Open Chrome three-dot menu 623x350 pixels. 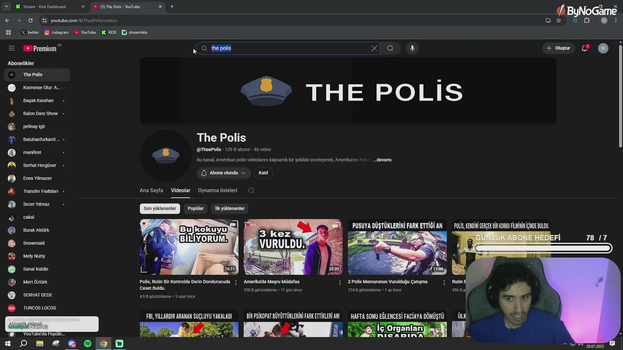point(616,20)
